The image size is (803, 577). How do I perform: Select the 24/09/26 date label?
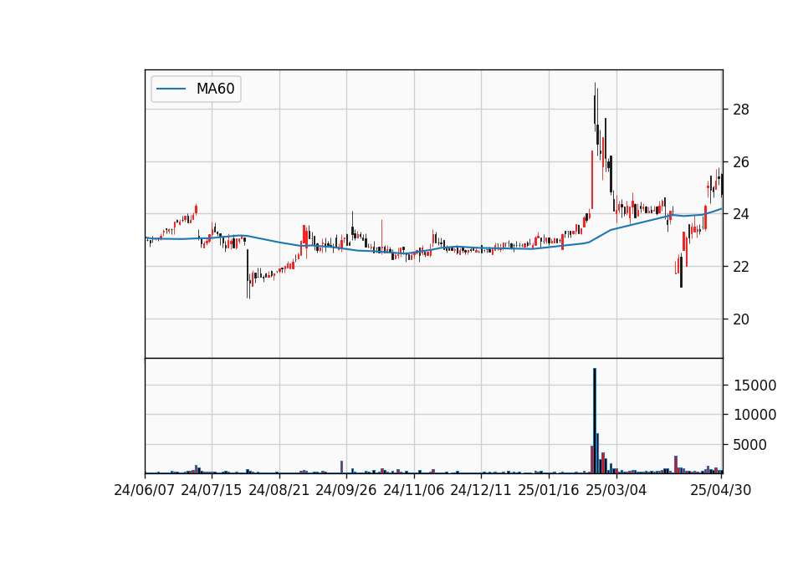point(346,490)
